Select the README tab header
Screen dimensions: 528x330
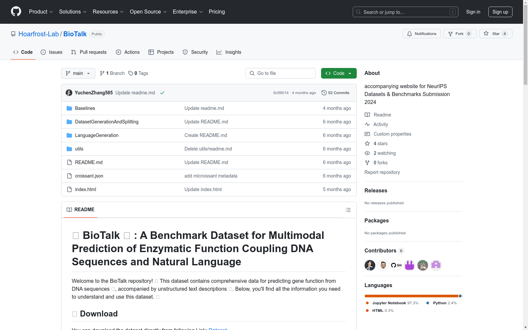tap(81, 210)
